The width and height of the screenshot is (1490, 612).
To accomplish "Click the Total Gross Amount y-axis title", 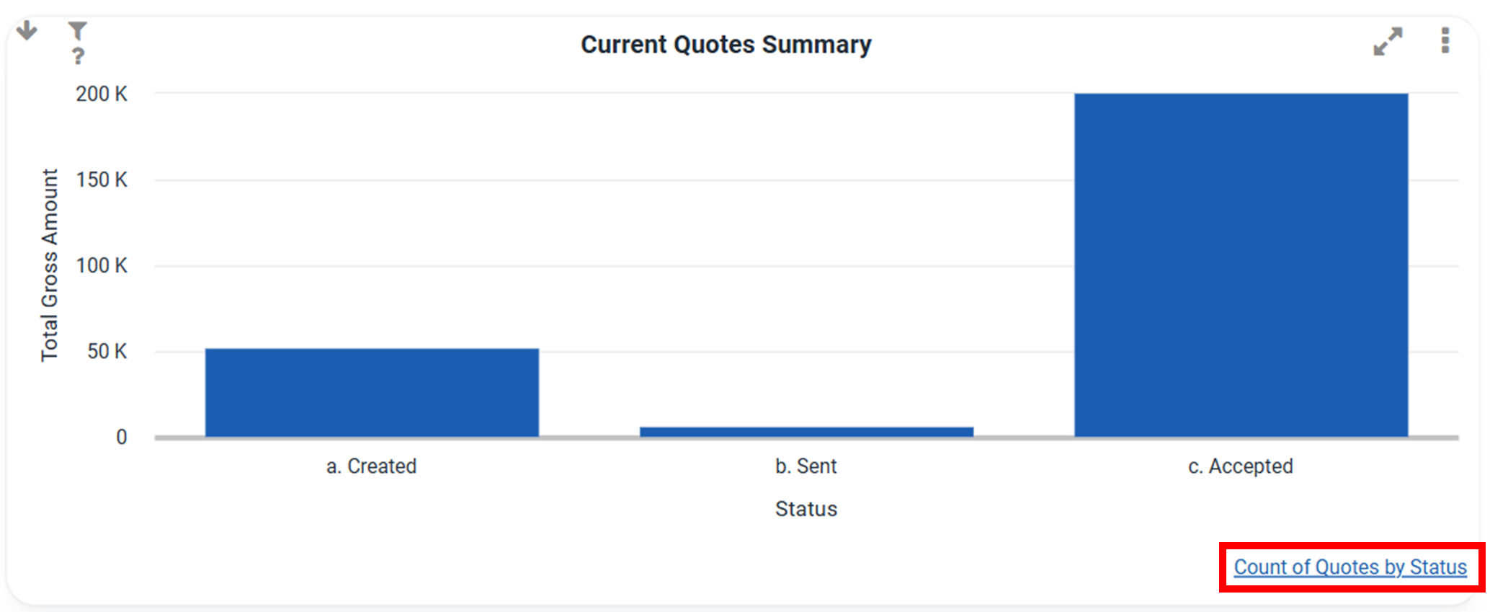I will point(49,265).
